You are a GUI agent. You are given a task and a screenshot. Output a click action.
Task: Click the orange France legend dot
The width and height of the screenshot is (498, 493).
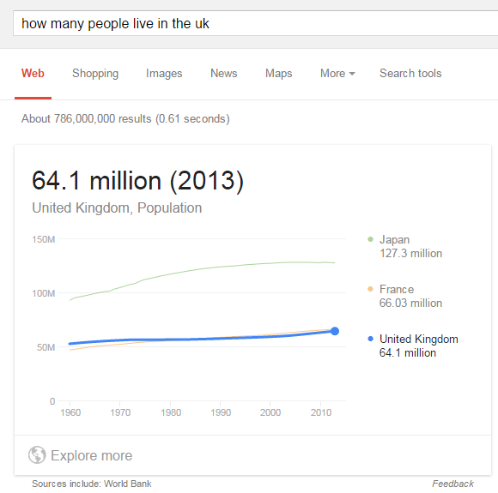tap(370, 289)
